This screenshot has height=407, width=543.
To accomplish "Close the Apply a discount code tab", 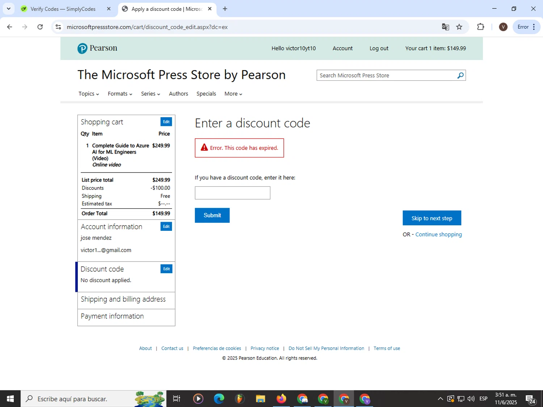I will pos(210,9).
